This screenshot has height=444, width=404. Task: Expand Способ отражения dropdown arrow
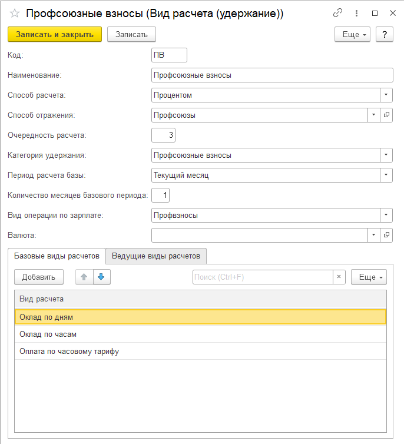click(x=374, y=115)
